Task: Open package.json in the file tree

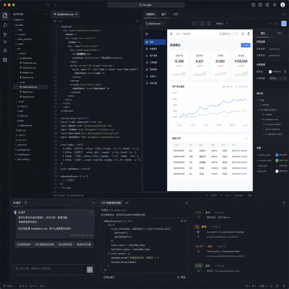Action: tap(24, 150)
